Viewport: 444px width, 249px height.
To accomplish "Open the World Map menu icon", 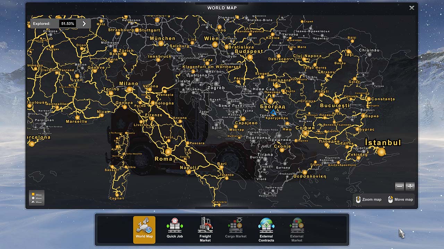I will (x=144, y=230).
